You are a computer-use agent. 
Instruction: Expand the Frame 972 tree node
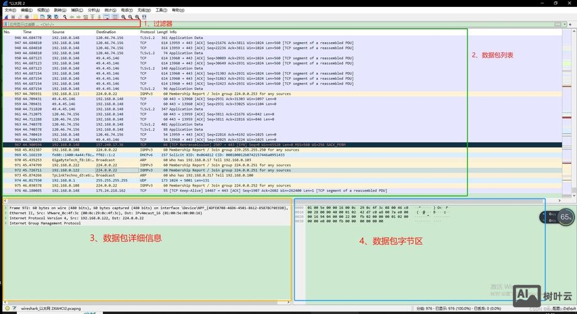6,208
